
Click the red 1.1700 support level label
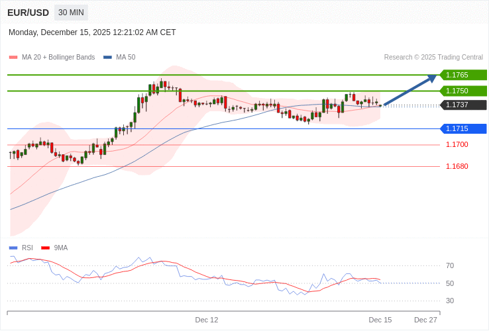(457, 144)
